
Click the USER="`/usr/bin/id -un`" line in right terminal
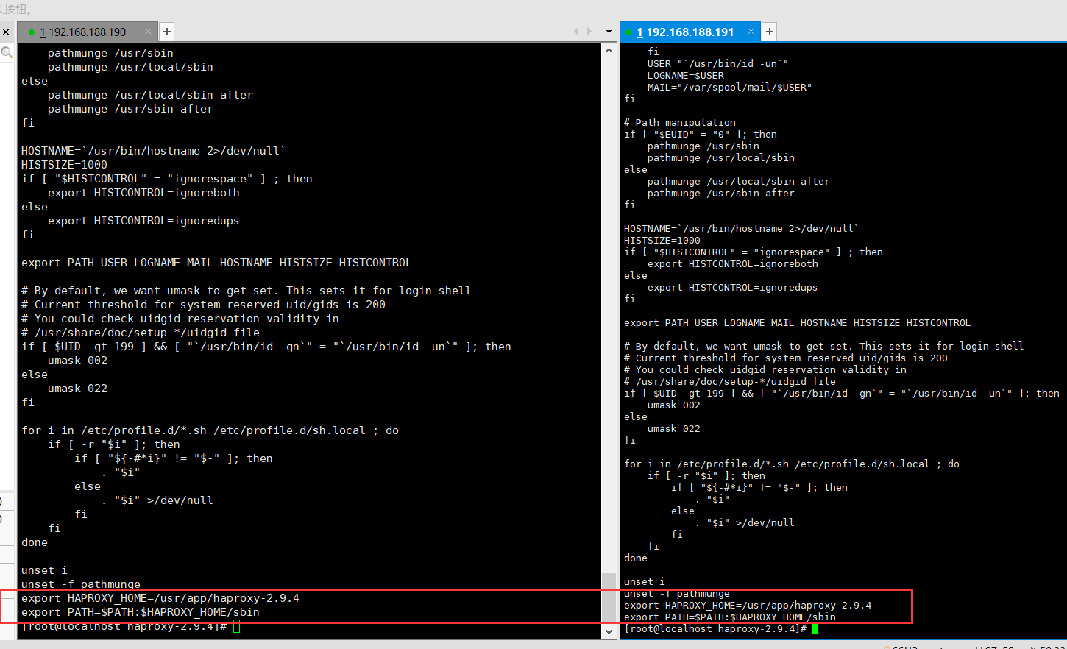tap(718, 64)
